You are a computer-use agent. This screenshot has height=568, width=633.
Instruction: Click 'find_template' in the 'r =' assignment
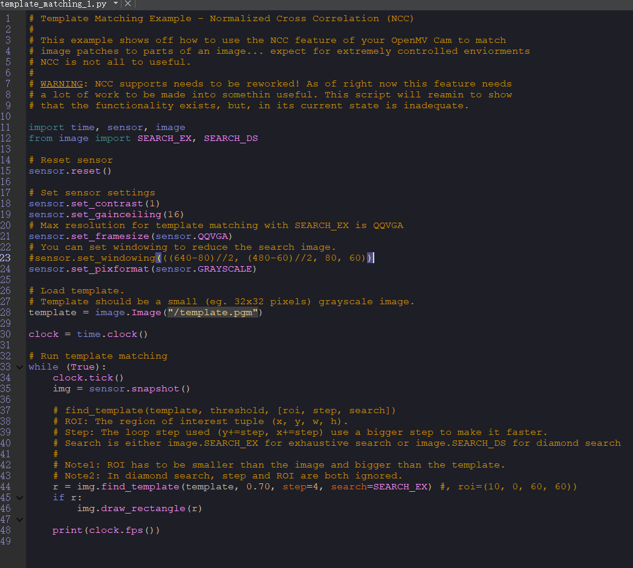point(140,487)
